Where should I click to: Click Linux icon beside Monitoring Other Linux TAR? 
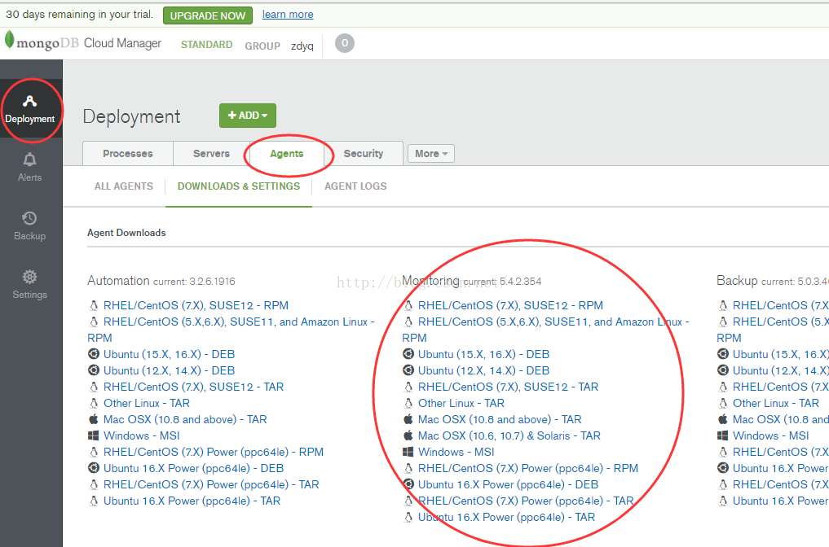(408, 404)
